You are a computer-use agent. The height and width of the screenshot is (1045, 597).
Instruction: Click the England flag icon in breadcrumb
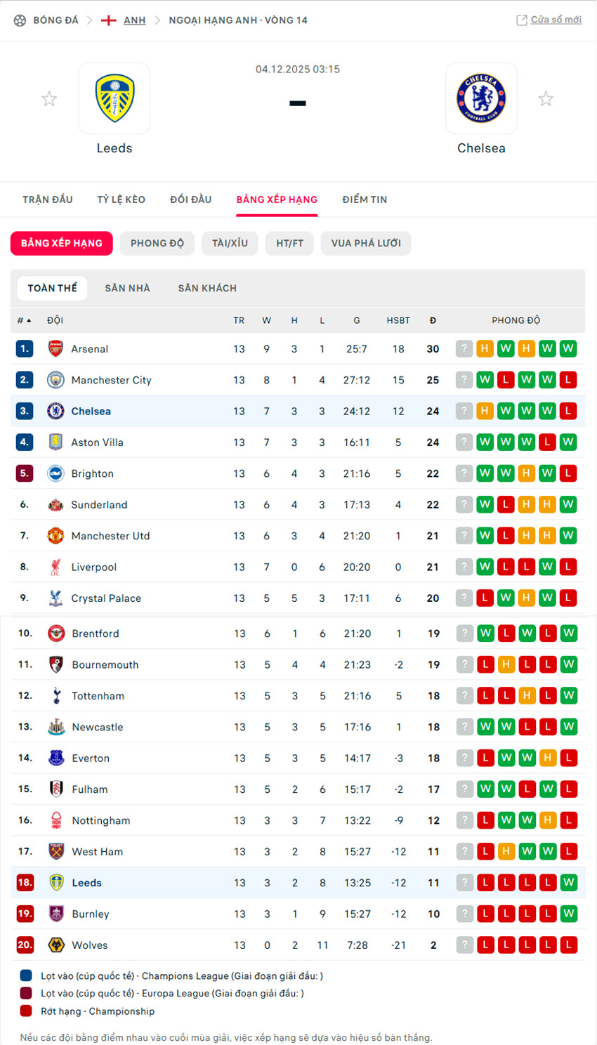click(109, 20)
